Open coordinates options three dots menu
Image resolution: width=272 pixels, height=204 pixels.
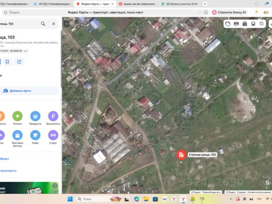(x=25, y=51)
